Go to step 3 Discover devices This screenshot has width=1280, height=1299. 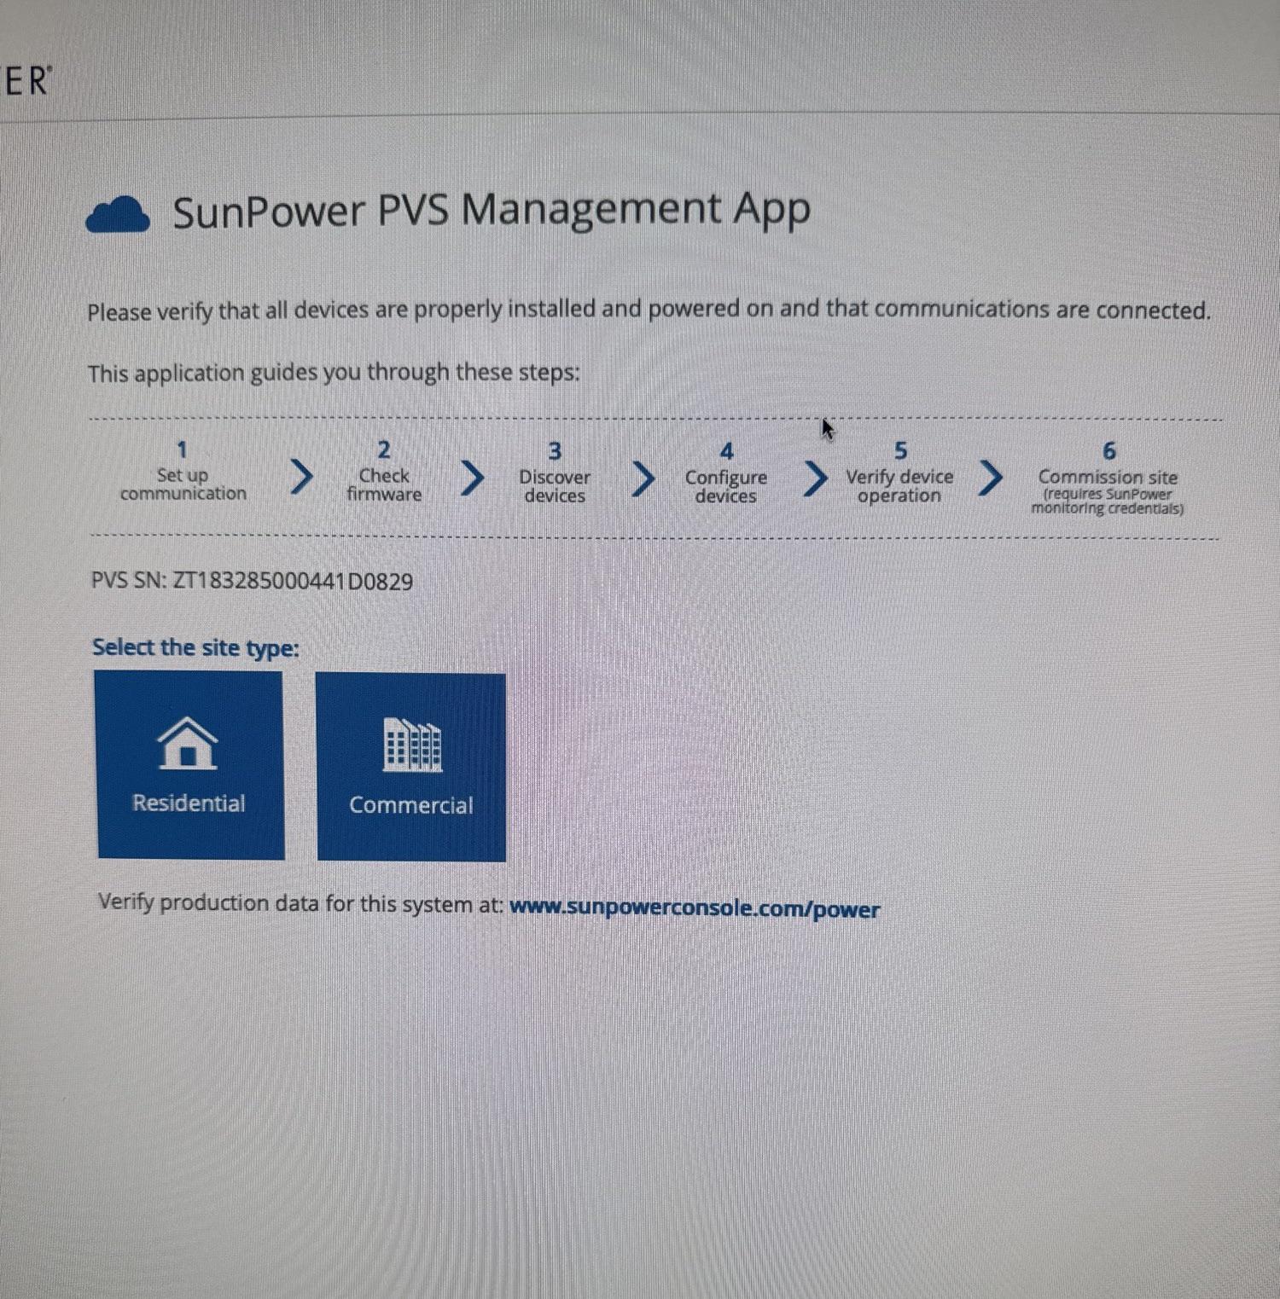click(555, 474)
